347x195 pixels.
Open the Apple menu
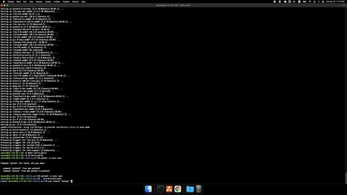point(4,2)
